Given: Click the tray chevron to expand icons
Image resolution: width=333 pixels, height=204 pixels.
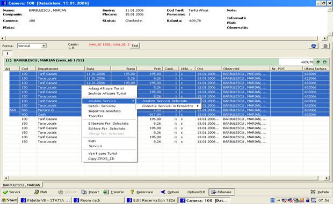Looking at the screenshot, I should [x=278, y=200].
